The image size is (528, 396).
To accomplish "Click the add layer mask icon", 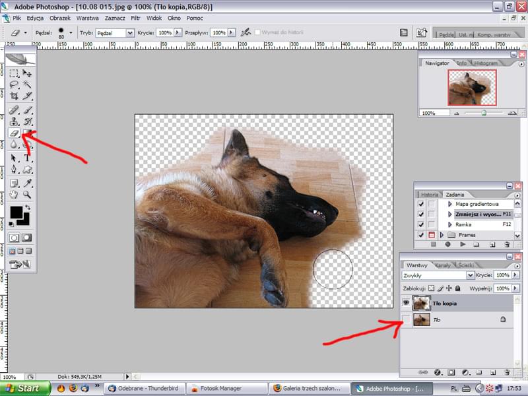I will pyautogui.click(x=451, y=372).
